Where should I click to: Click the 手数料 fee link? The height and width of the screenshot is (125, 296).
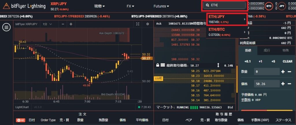(246, 100)
